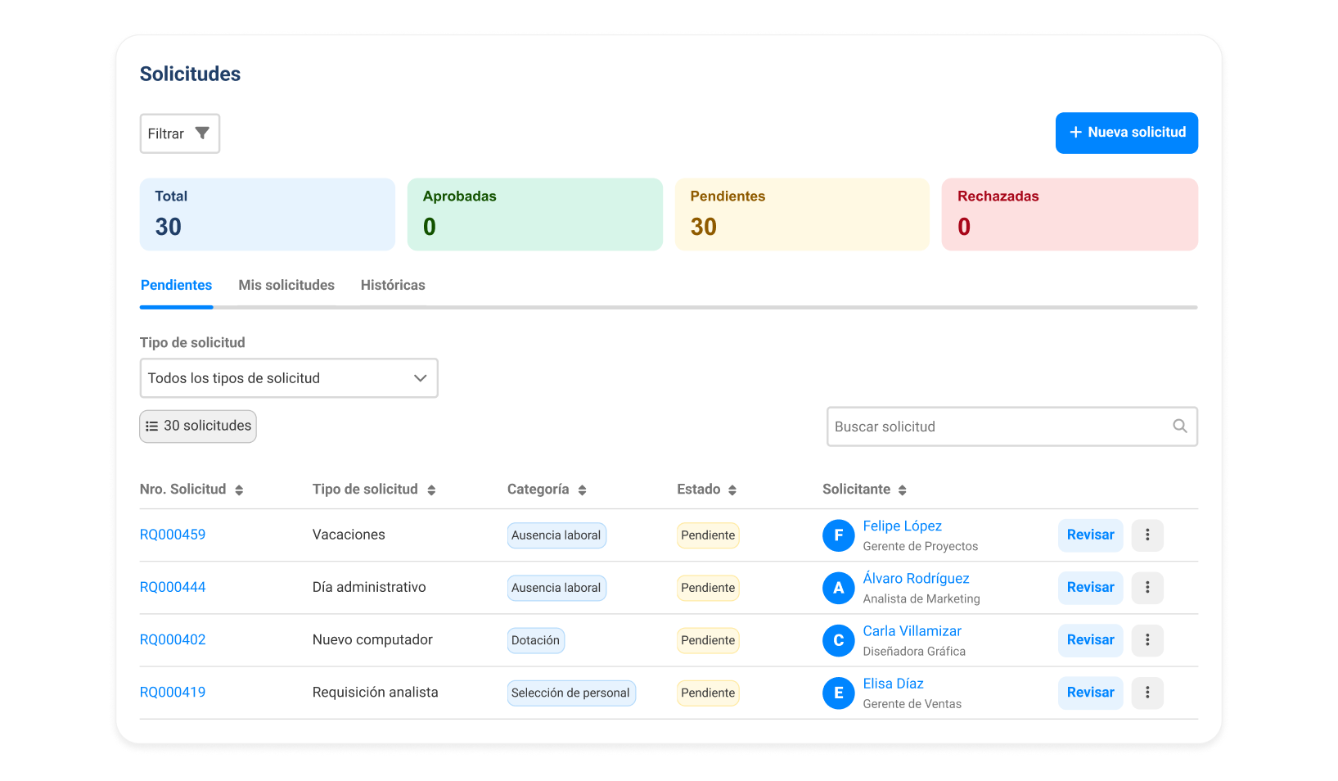This screenshot has width=1338, height=781.
Task: Open the Filtrar filter dropdown
Action: point(180,133)
